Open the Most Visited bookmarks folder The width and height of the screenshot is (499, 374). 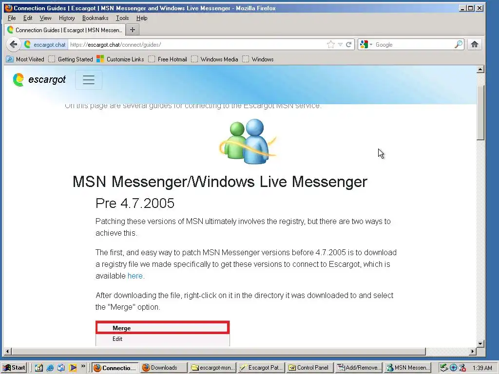click(25, 59)
